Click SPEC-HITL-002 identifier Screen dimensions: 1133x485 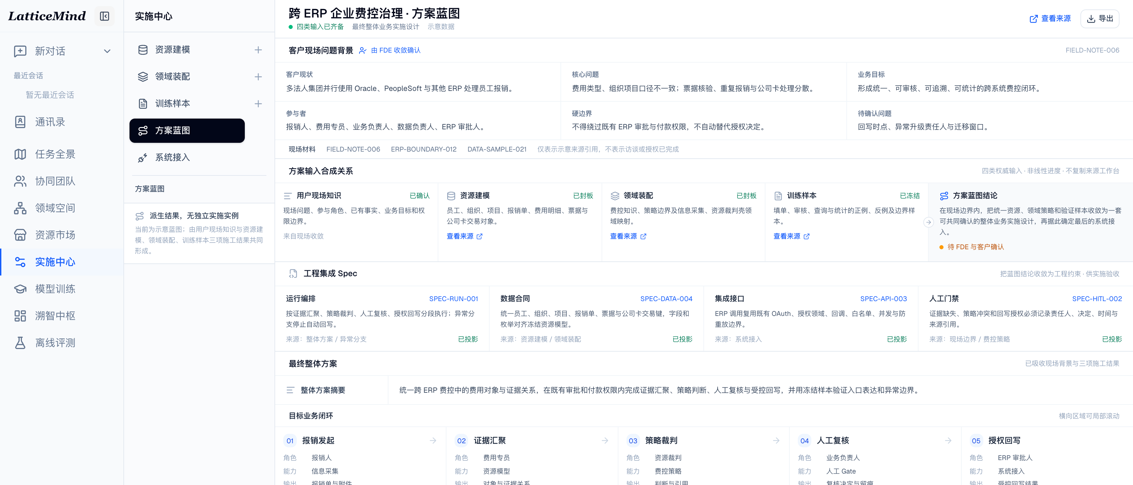pos(1097,299)
